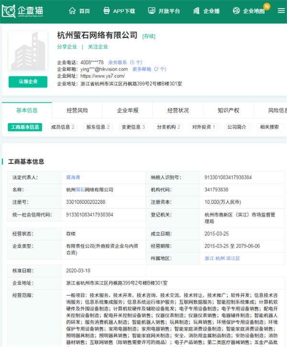Jump to 股东信息 2 section
This screenshot has height=347, width=287.
point(98,127)
